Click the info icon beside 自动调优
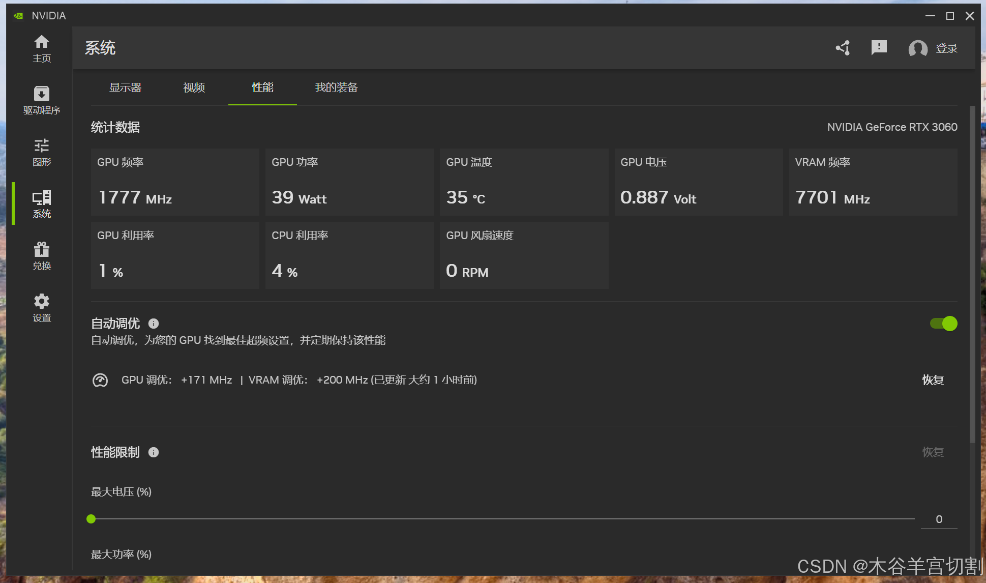 (154, 324)
